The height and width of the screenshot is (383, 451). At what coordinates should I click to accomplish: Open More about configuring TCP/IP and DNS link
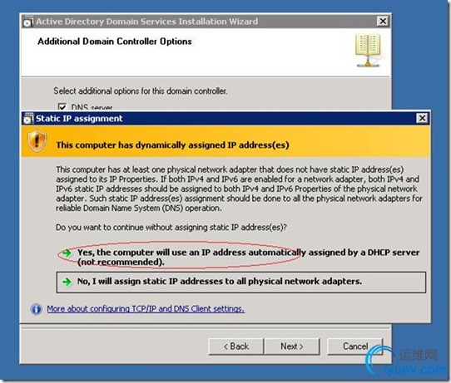(x=146, y=308)
